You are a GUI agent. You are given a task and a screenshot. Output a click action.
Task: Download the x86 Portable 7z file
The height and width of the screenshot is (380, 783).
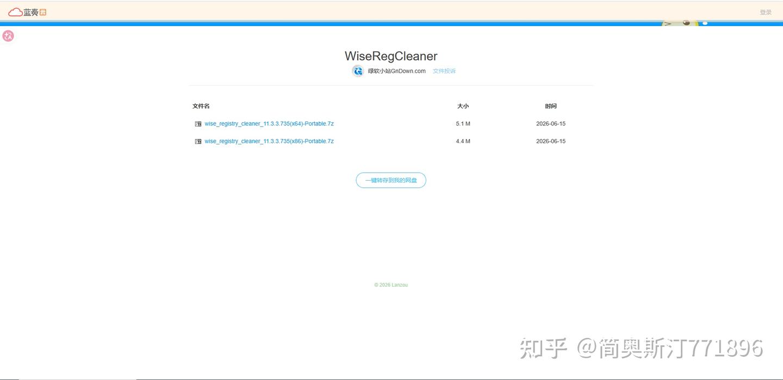269,141
